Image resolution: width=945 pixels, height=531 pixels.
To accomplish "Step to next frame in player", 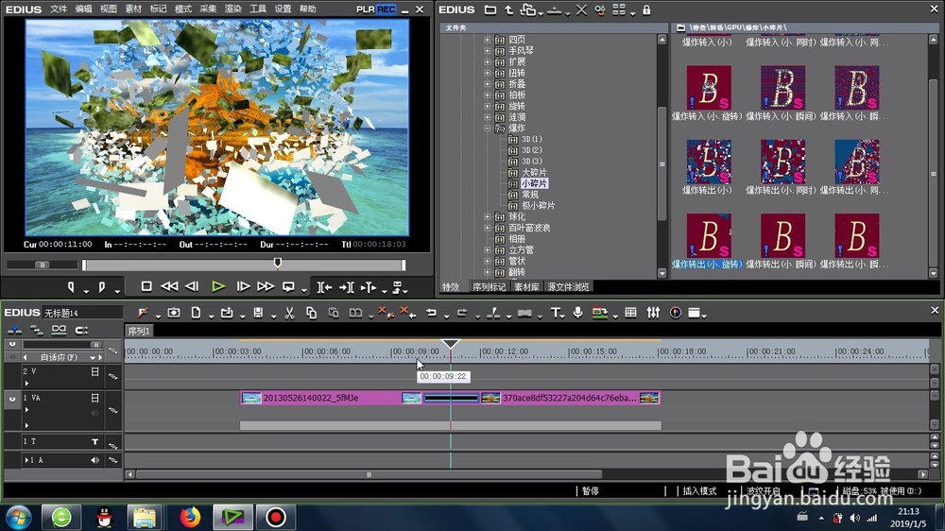I will click(243, 286).
